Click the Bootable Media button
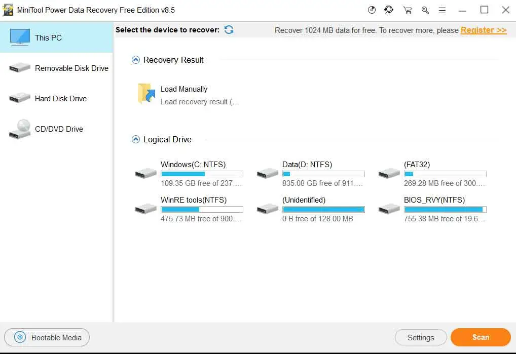 pyautogui.click(x=47, y=337)
